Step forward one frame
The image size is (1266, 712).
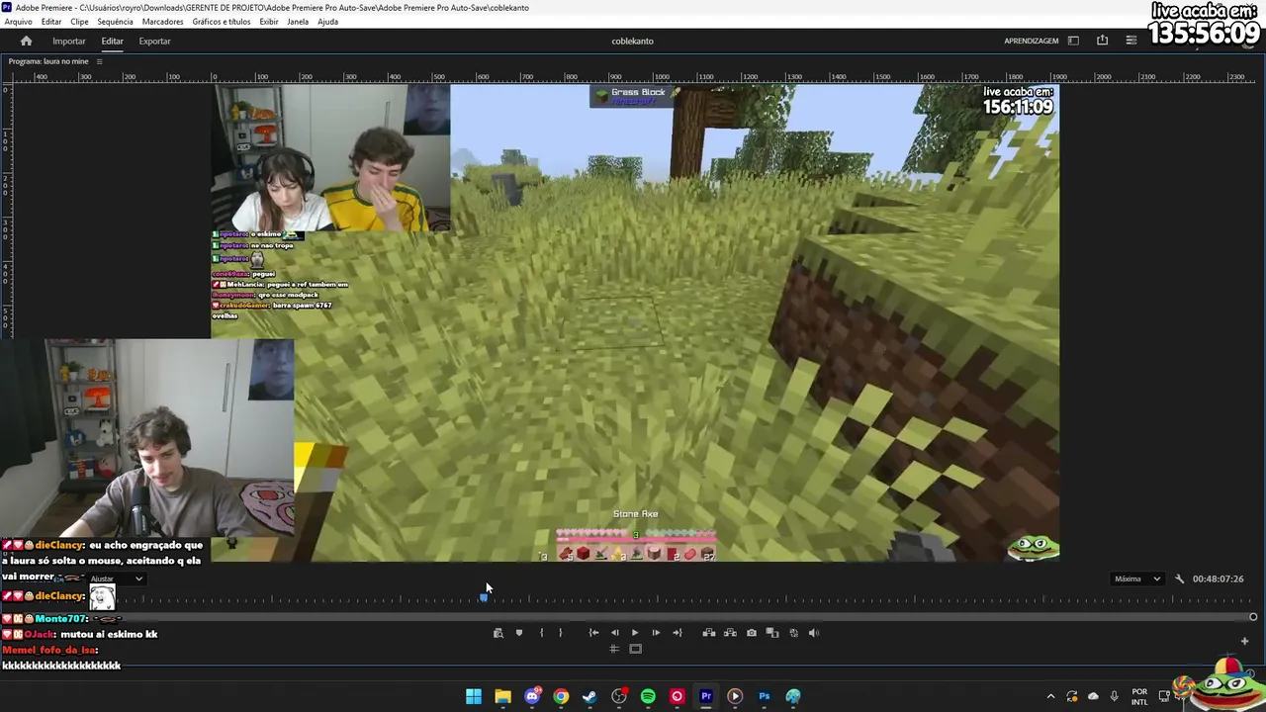(x=656, y=633)
